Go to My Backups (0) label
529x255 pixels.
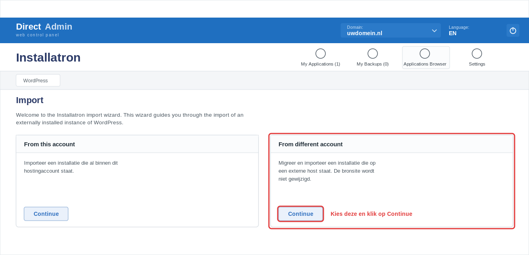[373, 64]
